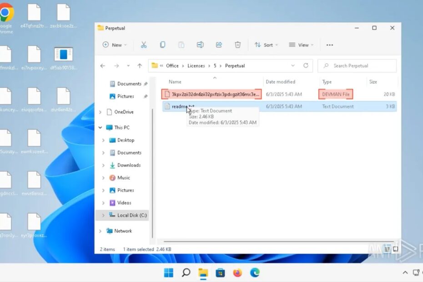Sort files by Date modified column
This screenshot has height=282, width=423.
tap(280, 82)
